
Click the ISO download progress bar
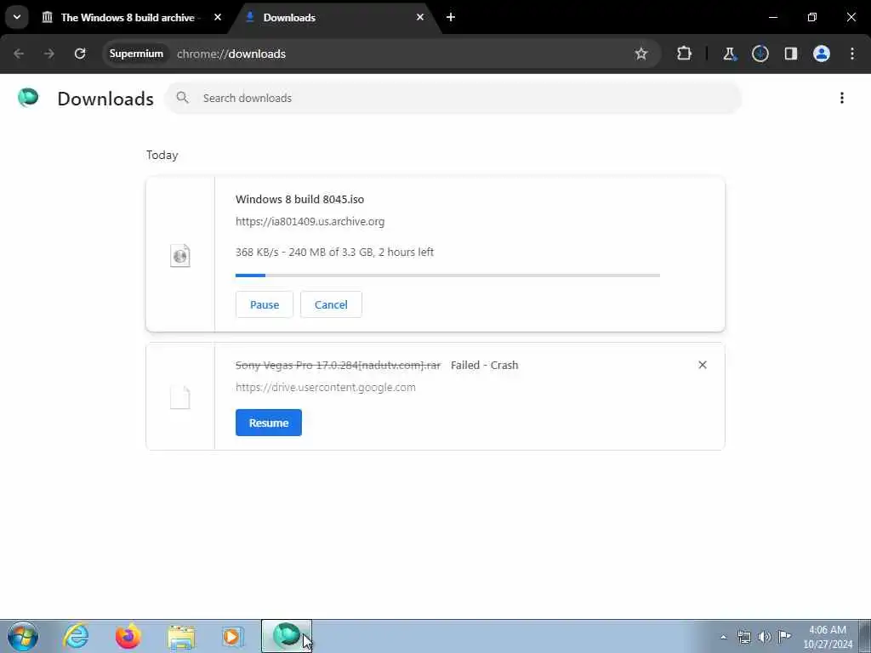click(447, 275)
